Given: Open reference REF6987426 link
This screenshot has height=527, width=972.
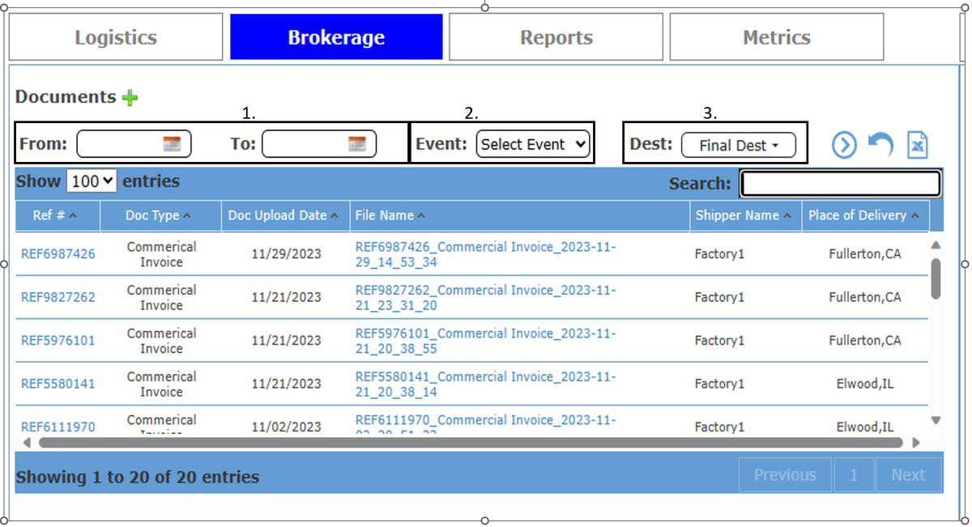Looking at the screenshot, I should point(58,254).
